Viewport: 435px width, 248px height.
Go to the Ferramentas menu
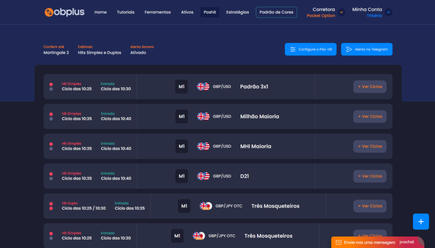pyautogui.click(x=158, y=12)
